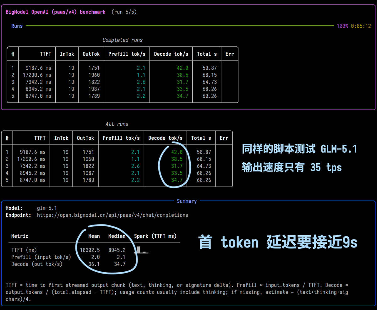Click total 50.87 in Completed runs table
The height and width of the screenshot is (310, 377).
pos(210,68)
